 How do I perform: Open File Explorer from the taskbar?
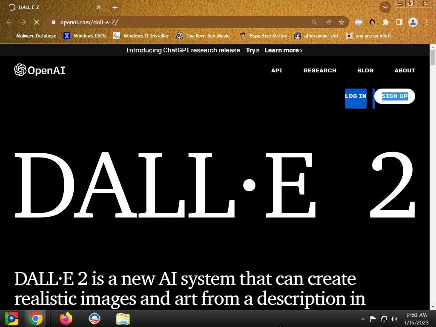(x=123, y=319)
